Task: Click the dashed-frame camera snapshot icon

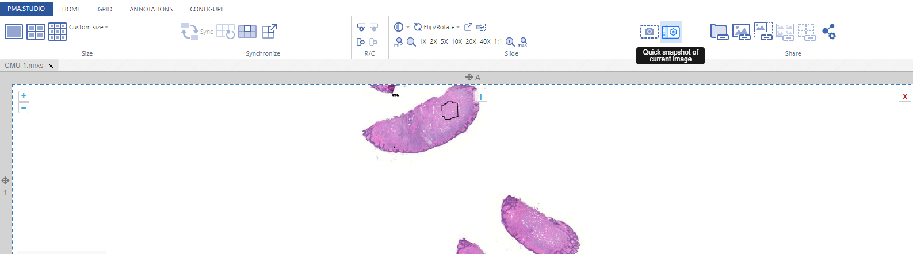Action: [650, 32]
